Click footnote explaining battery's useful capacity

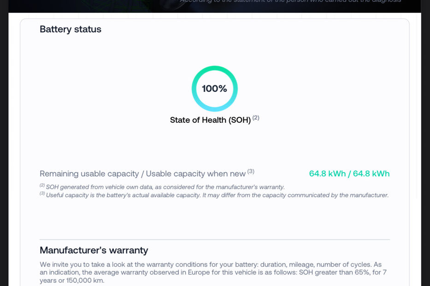pyautogui.click(x=217, y=195)
